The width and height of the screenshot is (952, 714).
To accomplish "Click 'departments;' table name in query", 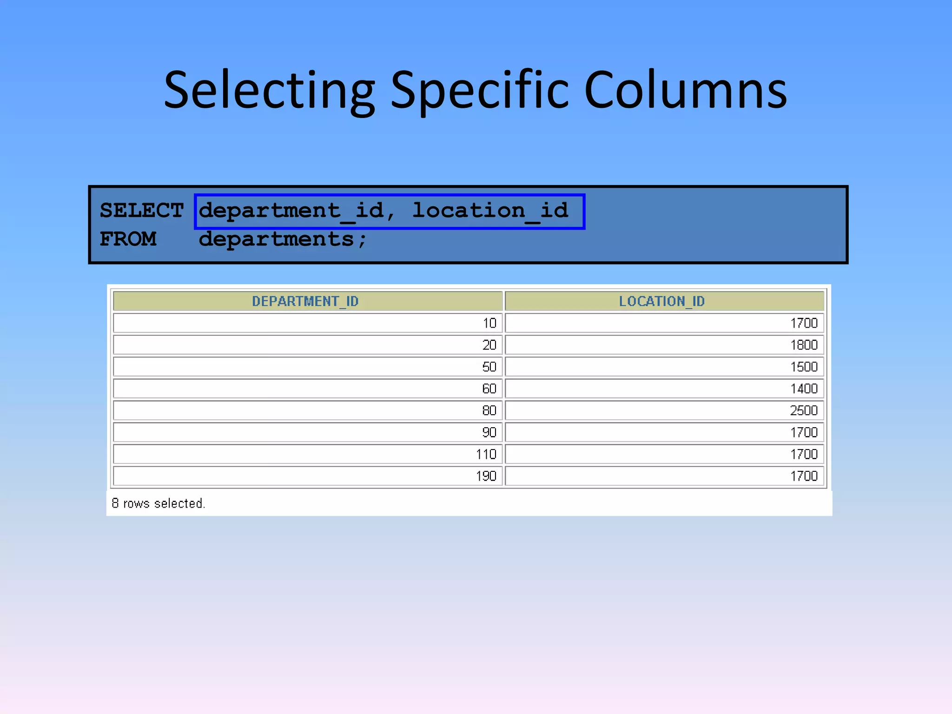I will pyautogui.click(x=283, y=239).
